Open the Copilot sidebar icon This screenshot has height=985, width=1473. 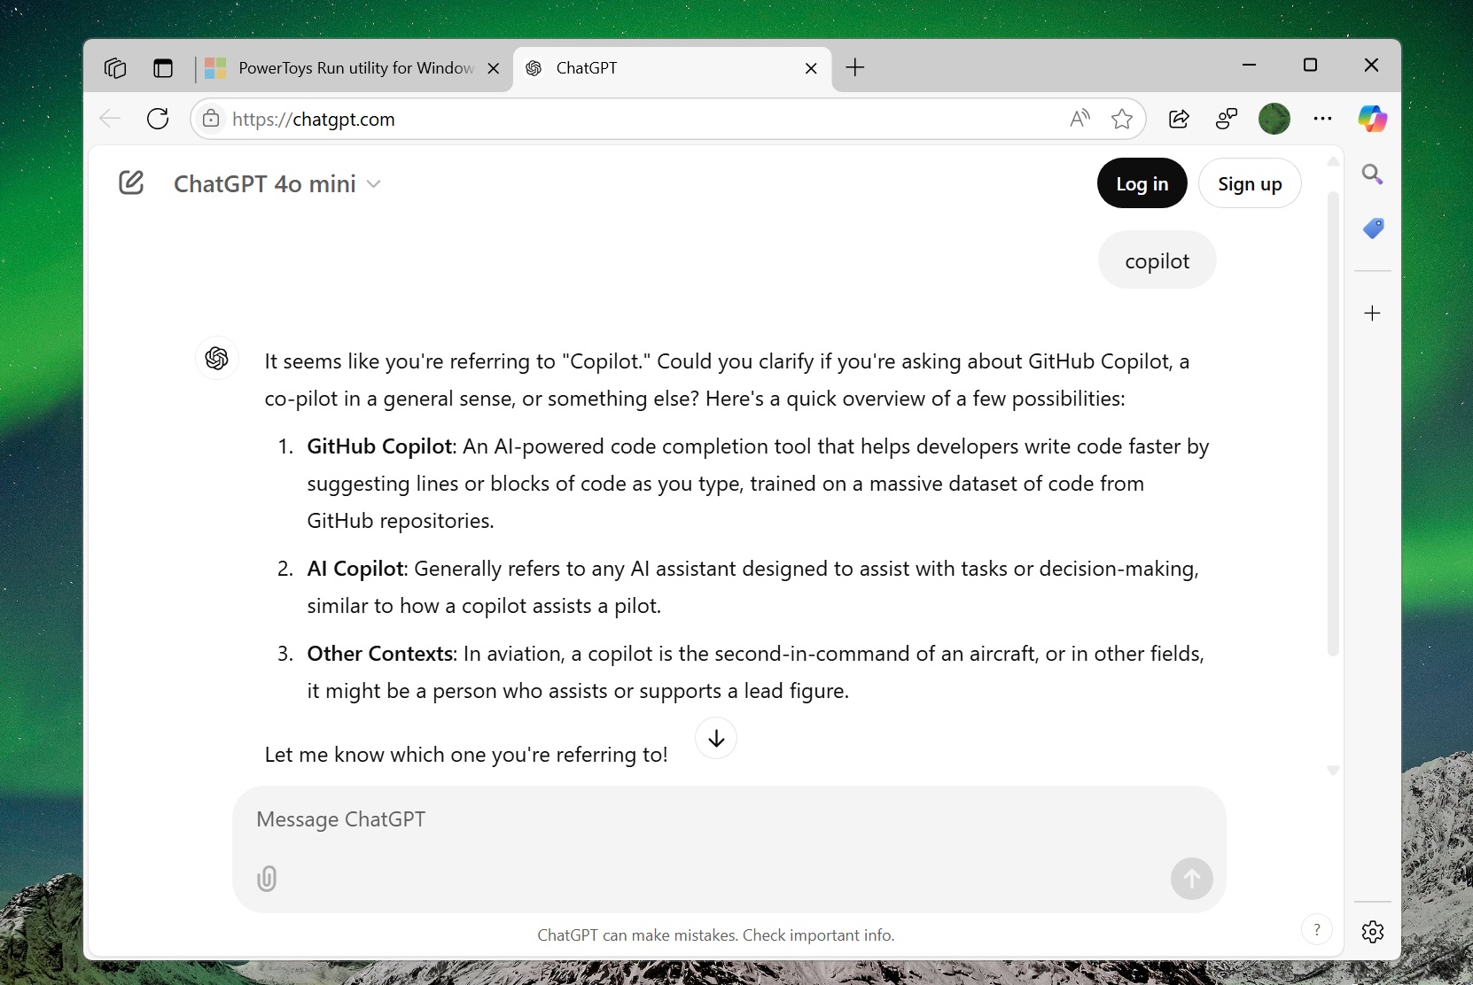tap(1372, 119)
